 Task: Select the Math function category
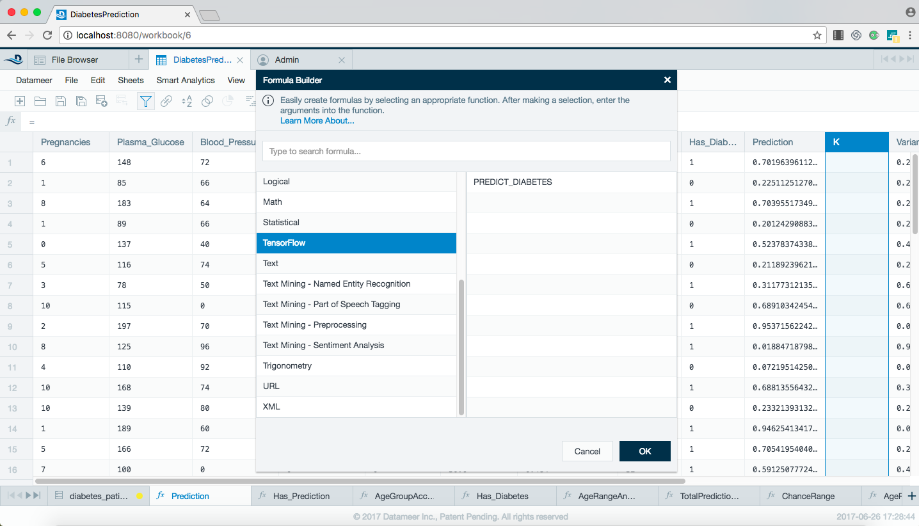click(356, 202)
